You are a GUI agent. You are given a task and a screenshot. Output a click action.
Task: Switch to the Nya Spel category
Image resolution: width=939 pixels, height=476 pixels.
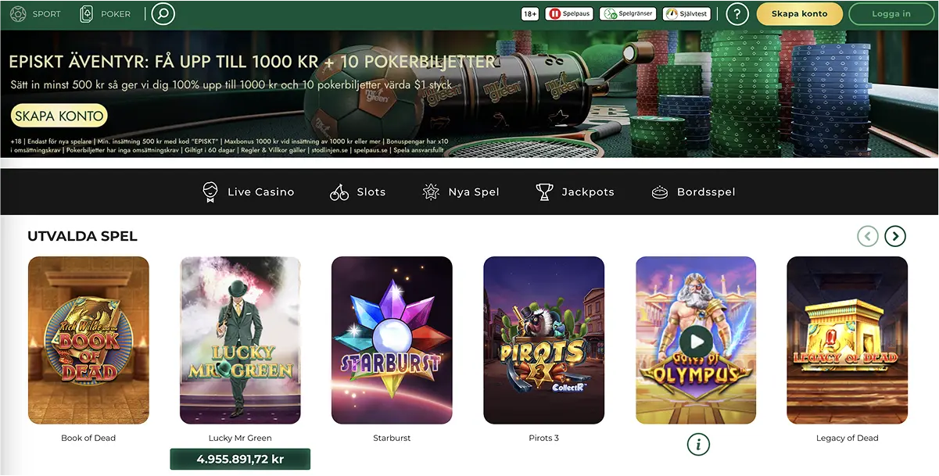[461, 191]
